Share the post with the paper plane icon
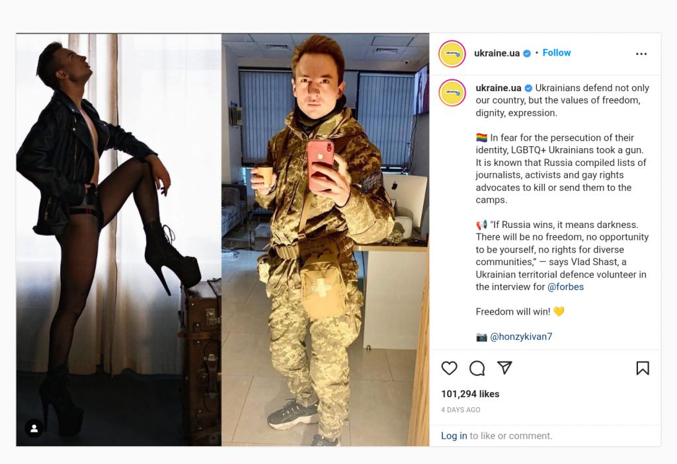Screen dimensions: 677x464 click(504, 367)
